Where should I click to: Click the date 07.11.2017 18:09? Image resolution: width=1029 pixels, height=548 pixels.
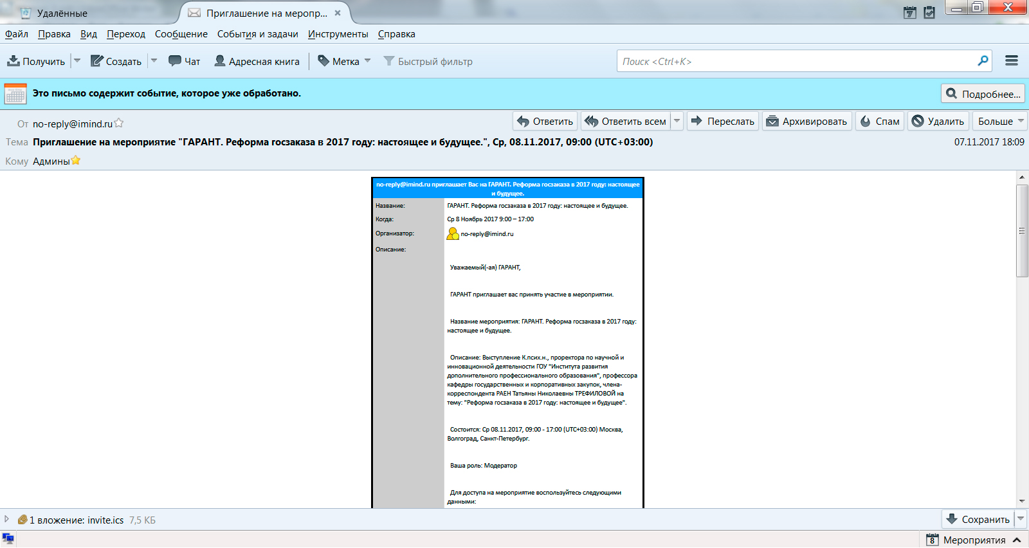(x=989, y=142)
